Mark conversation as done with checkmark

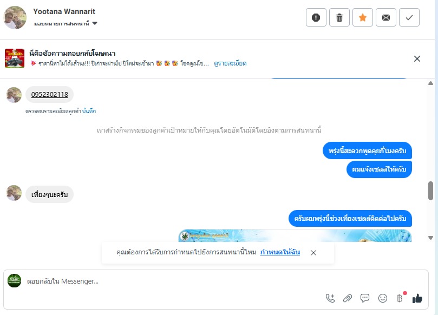[409, 18]
